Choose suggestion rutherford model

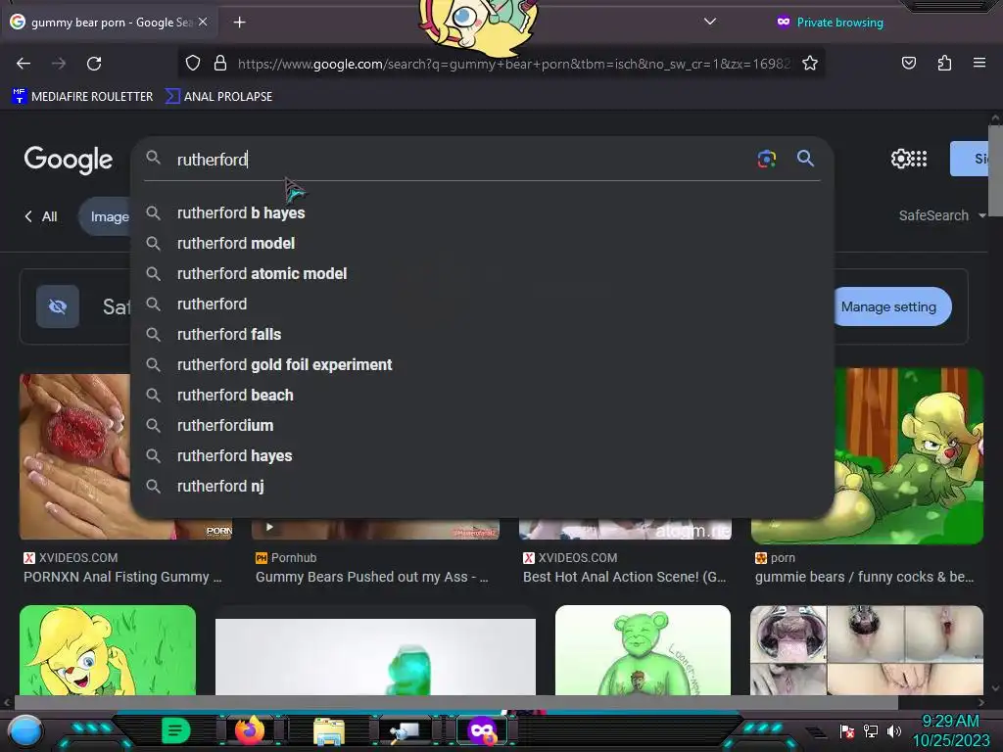[482, 244]
